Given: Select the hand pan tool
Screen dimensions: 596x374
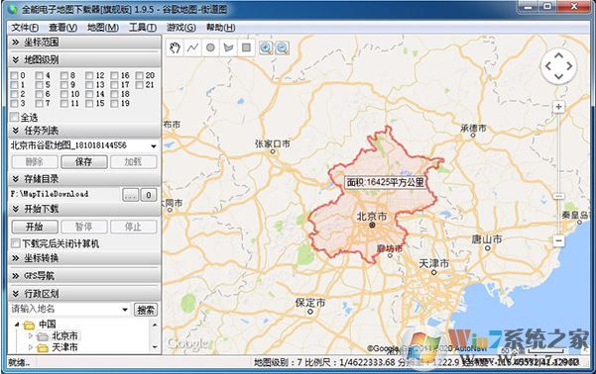Looking at the screenshot, I should pos(175,47).
